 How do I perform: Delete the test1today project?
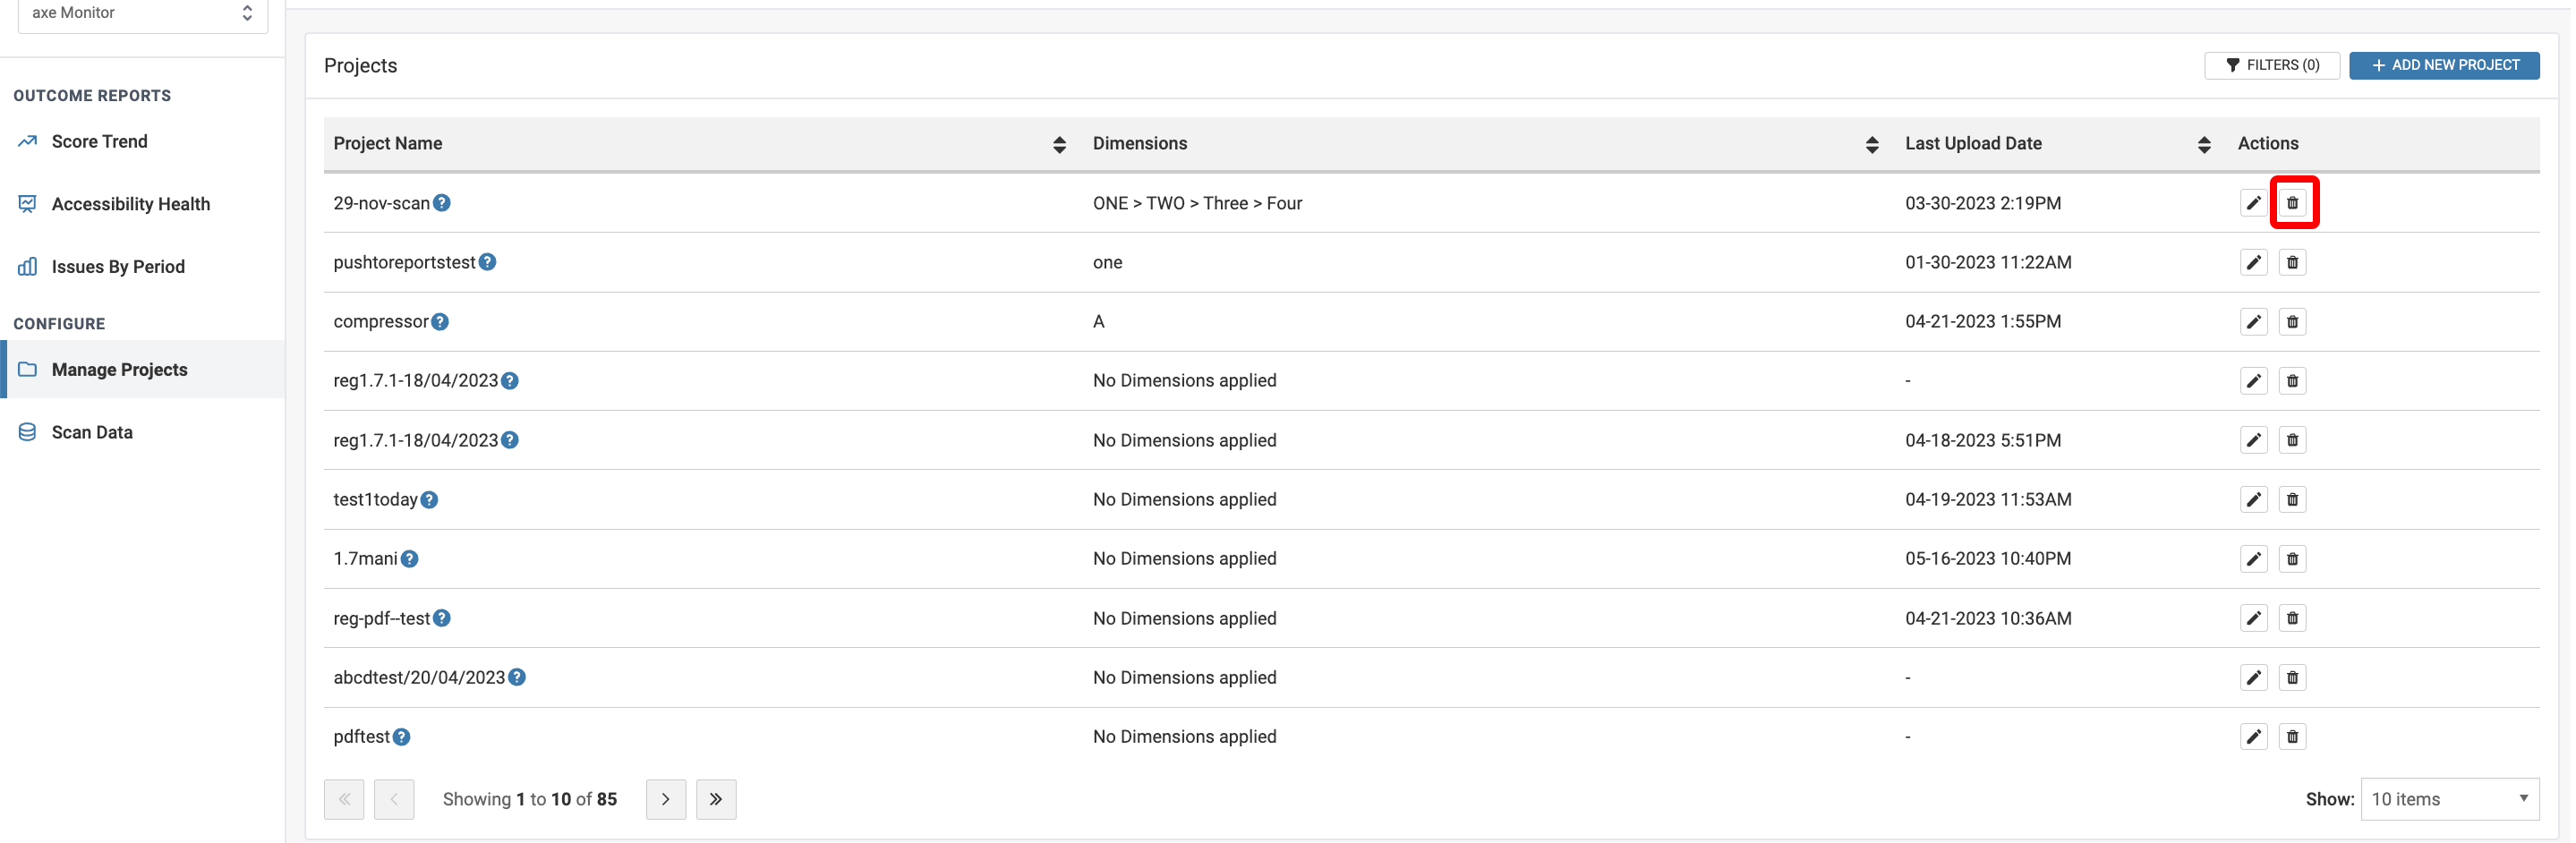(2292, 500)
